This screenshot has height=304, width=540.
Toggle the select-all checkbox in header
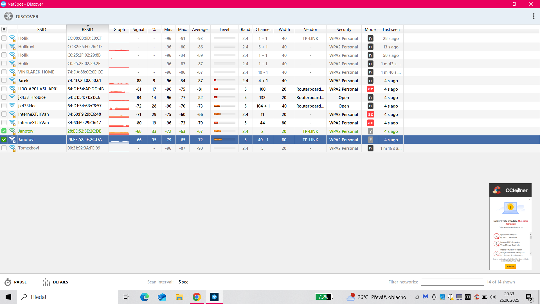point(4,29)
